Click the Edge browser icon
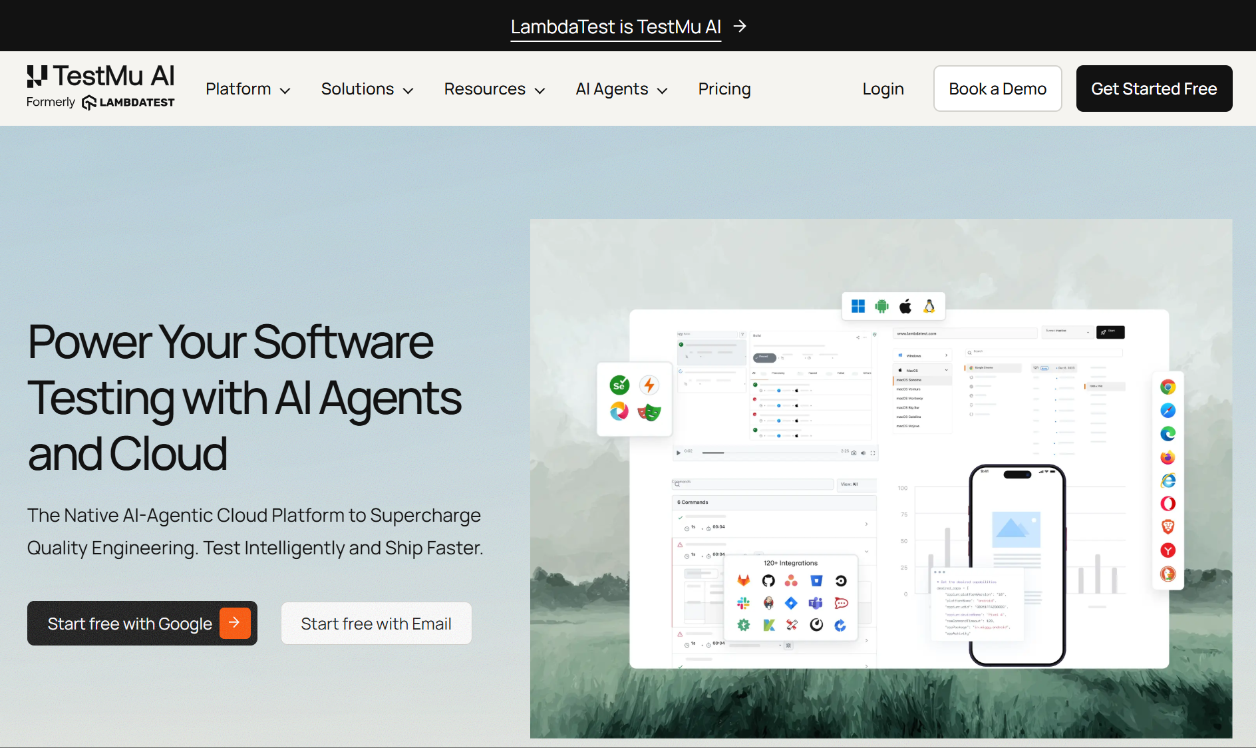Screen dimensions: 1256x748 pos(1168,434)
